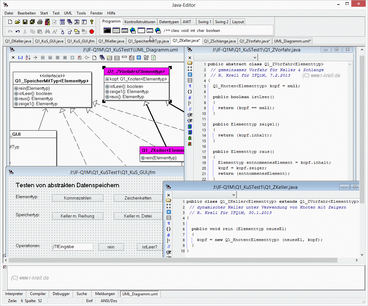The width and height of the screenshot is (368, 306).
Task: Open the UML menu
Action: point(68,13)
